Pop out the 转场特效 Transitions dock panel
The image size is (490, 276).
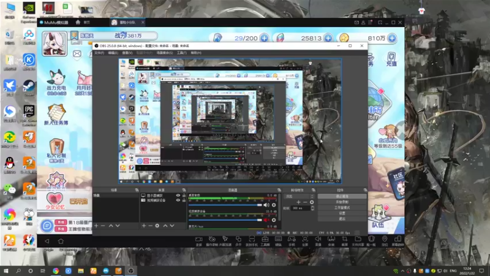[x=313, y=190]
